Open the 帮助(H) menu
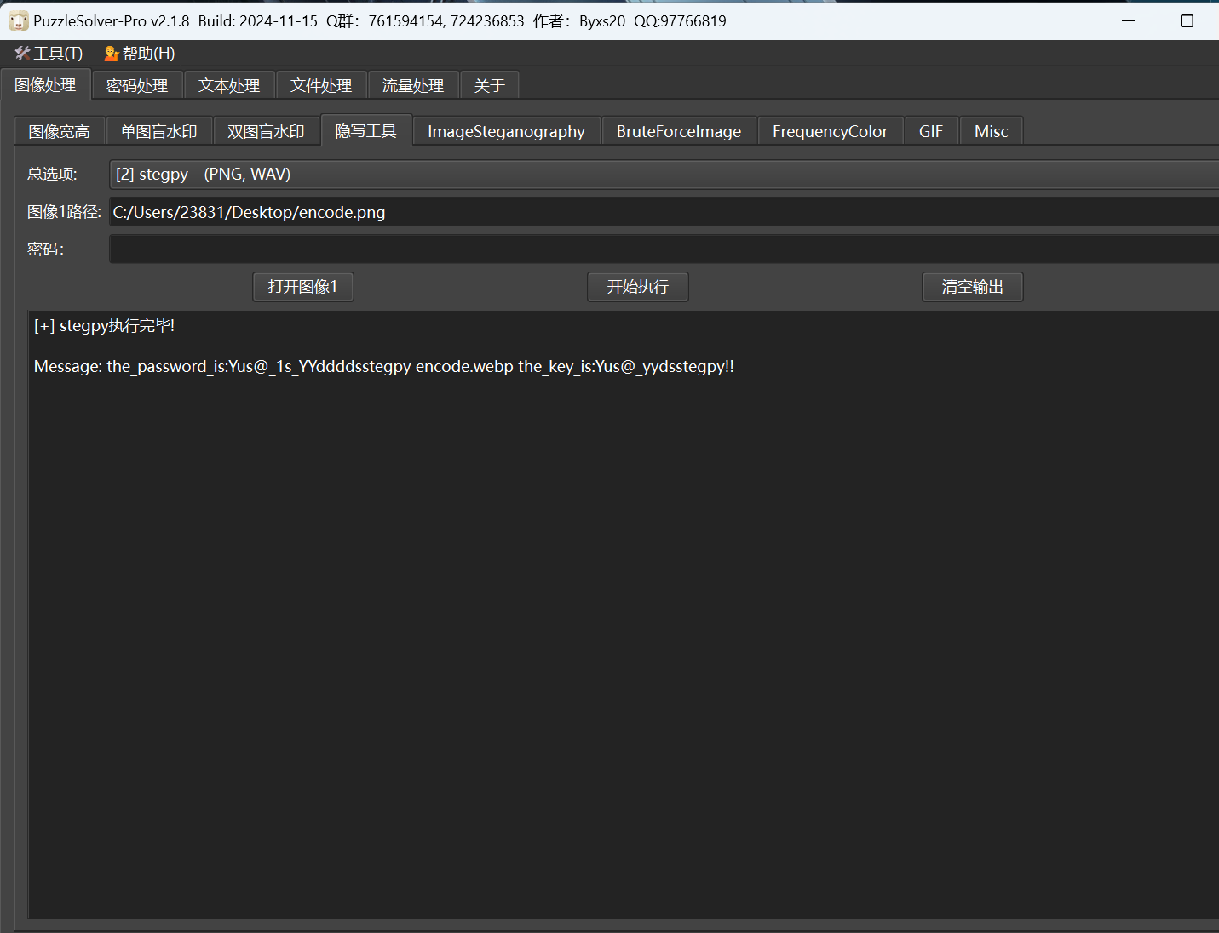 pyautogui.click(x=139, y=54)
